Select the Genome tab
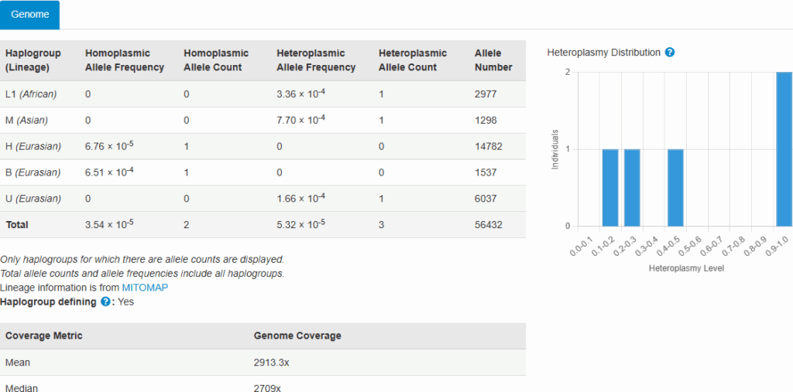The image size is (793, 392). click(30, 15)
